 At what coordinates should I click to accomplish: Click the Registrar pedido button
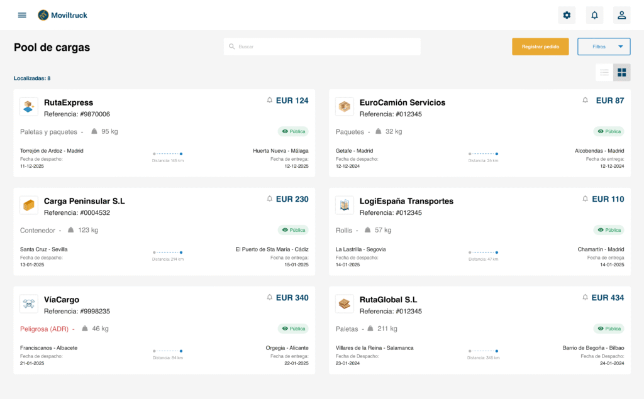(540, 46)
